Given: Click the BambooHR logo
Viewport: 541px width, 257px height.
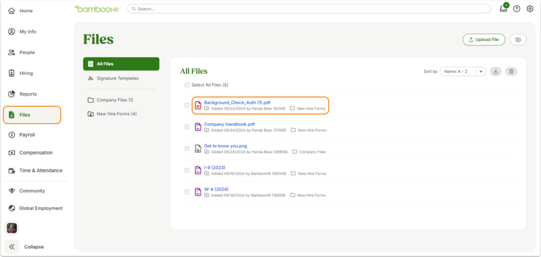Looking at the screenshot, I should pyautogui.click(x=97, y=9).
